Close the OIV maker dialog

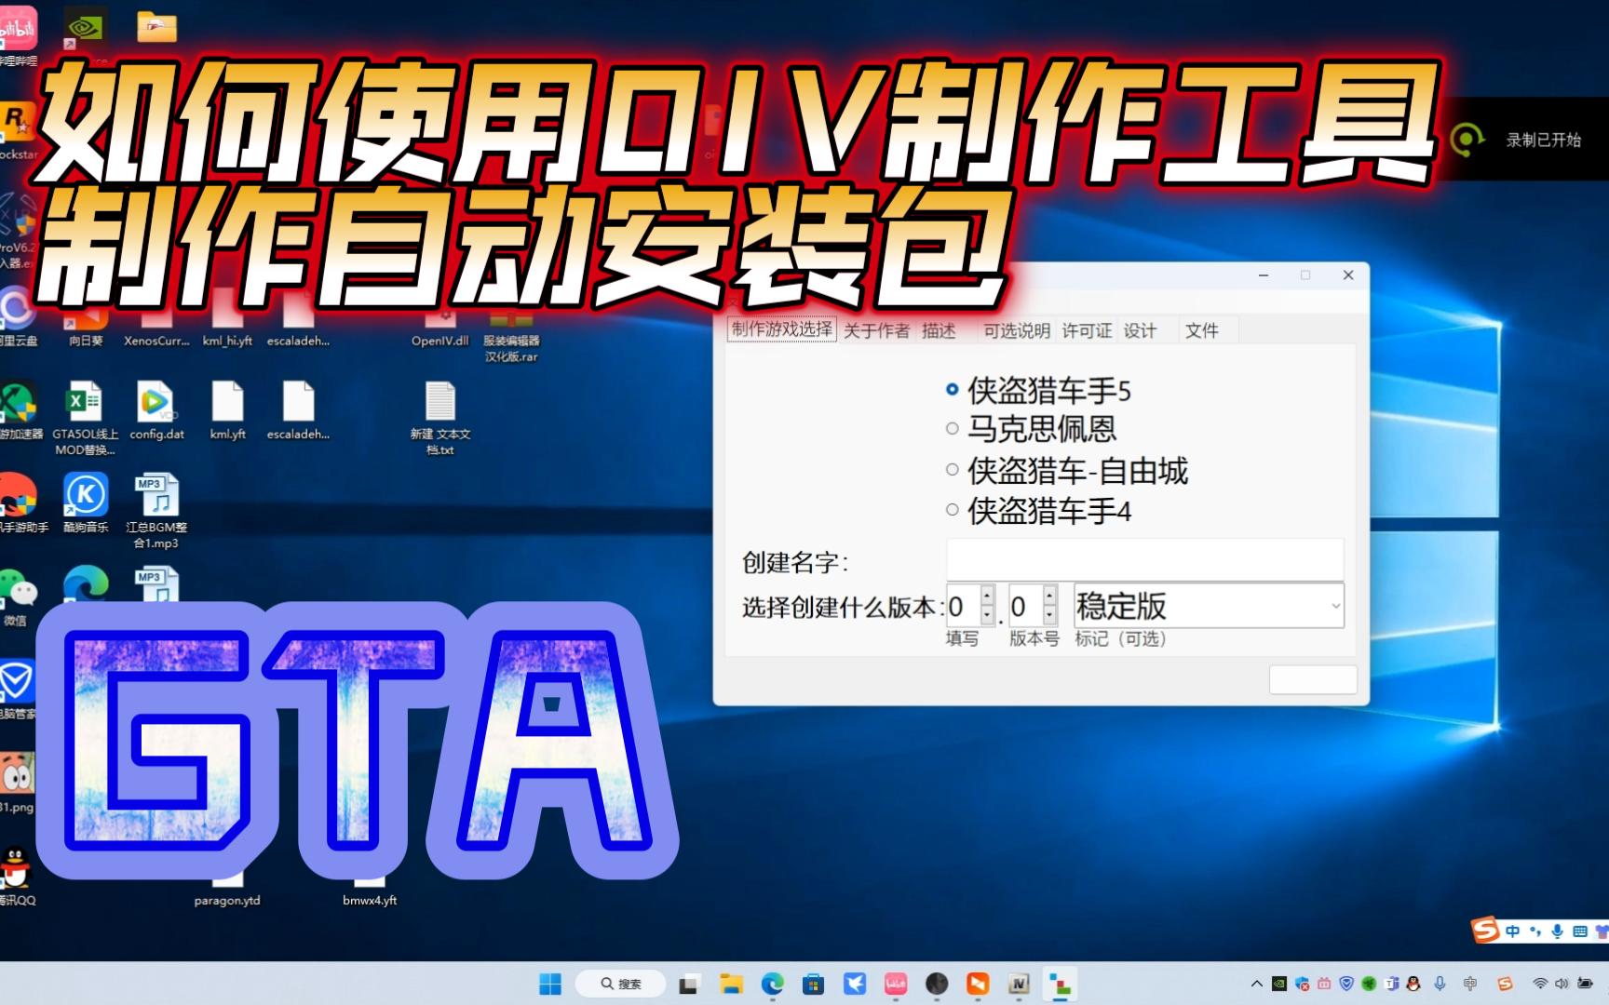tap(1347, 275)
